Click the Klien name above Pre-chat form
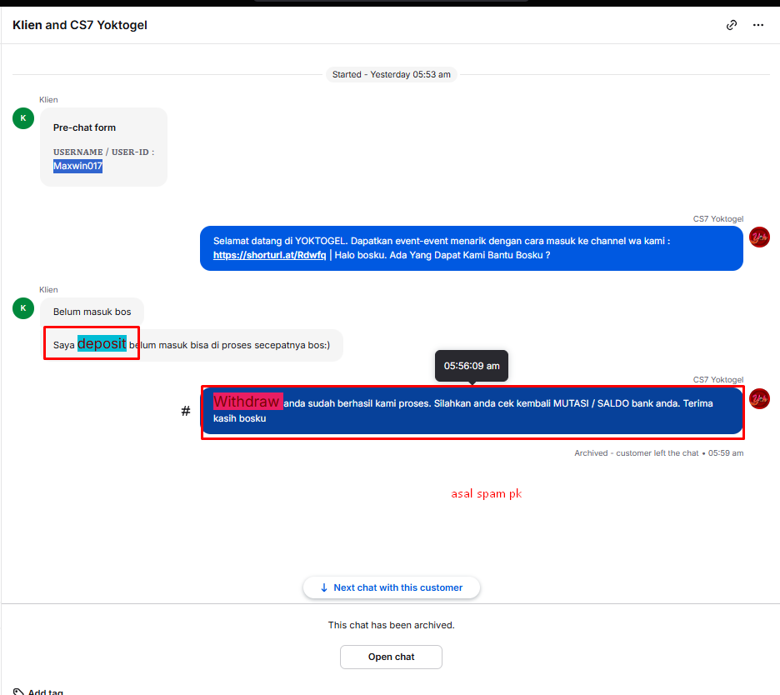 coord(48,100)
